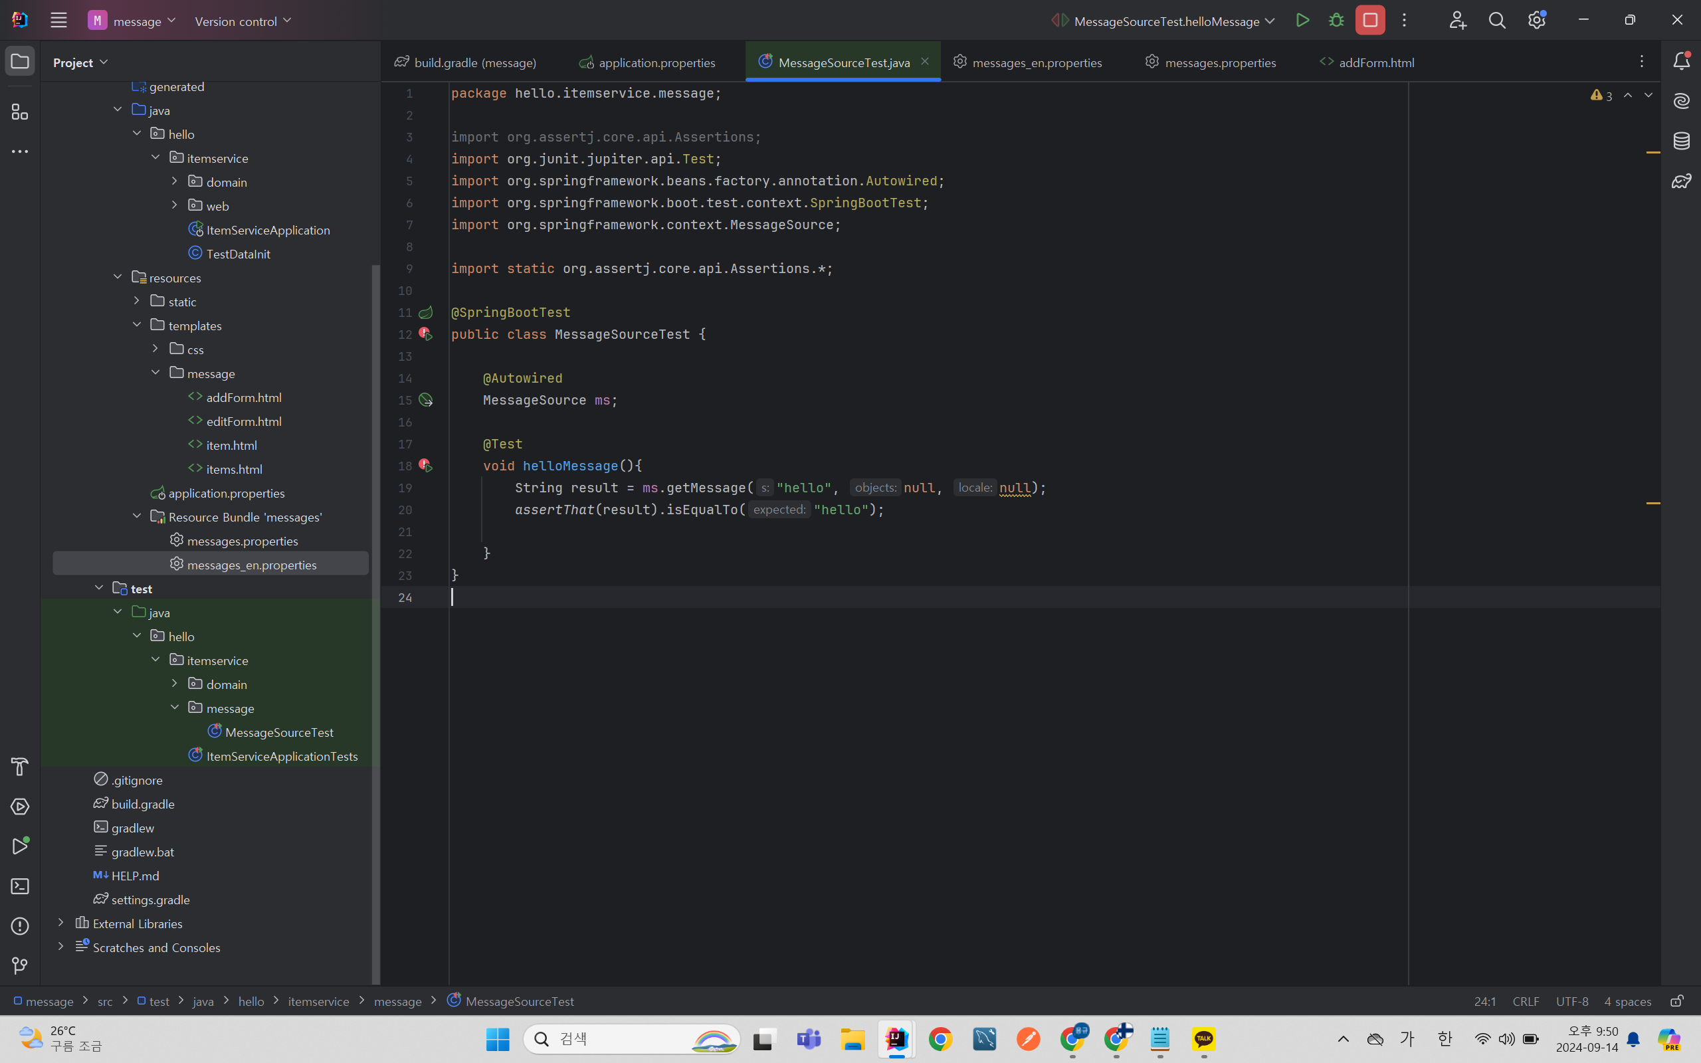Click the run class gutter icon on line 12

[426, 334]
